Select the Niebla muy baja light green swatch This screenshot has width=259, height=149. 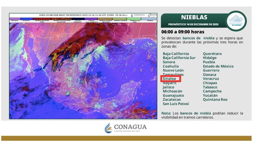pos(134,19)
